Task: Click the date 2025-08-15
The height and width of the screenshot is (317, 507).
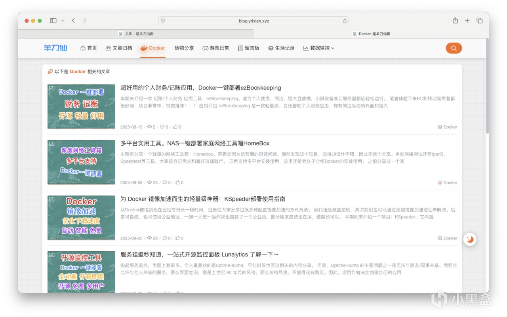Action: (x=131, y=127)
